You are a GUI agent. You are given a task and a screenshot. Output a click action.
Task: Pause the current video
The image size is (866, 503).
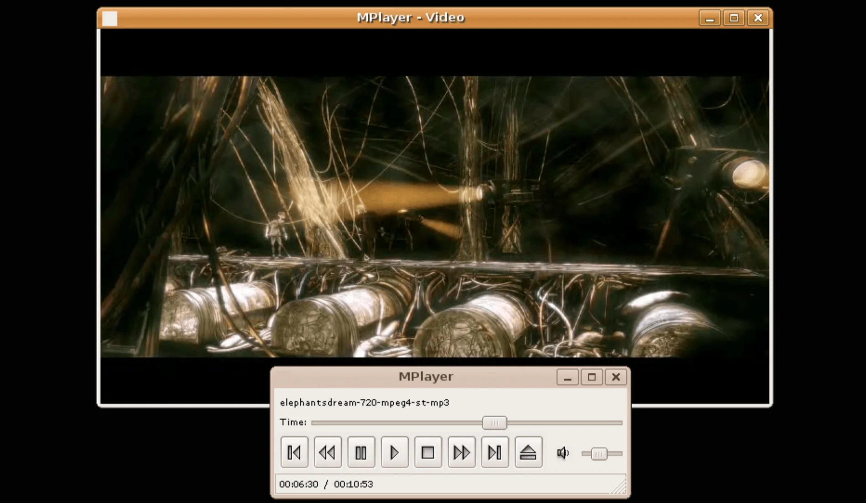click(361, 452)
